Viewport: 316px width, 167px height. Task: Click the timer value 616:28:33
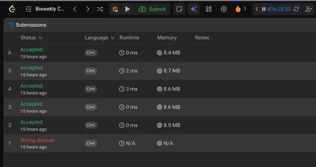point(279,9)
